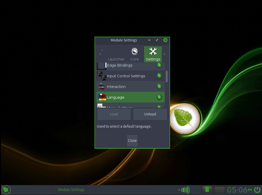This screenshot has height=195, width=262.
Task: Click the Core category icon
Action: (x=135, y=52)
